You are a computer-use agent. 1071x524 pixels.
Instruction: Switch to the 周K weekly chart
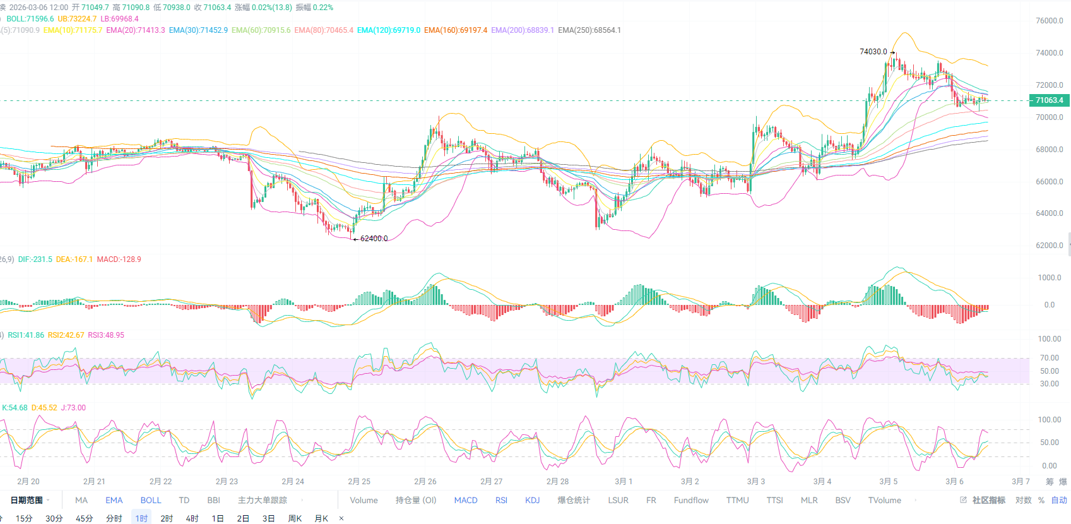coord(295,518)
